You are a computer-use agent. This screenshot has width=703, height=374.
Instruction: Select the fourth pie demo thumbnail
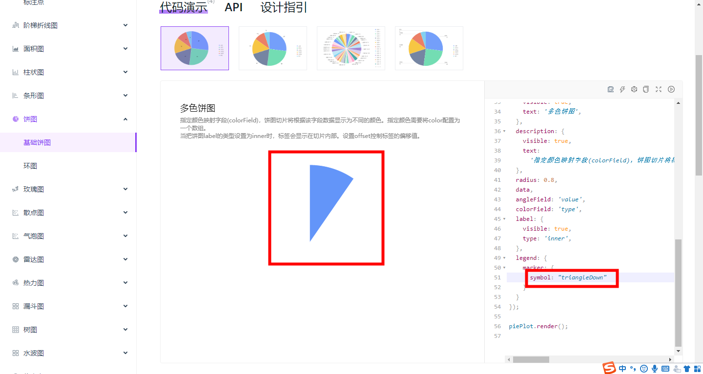[x=429, y=48]
